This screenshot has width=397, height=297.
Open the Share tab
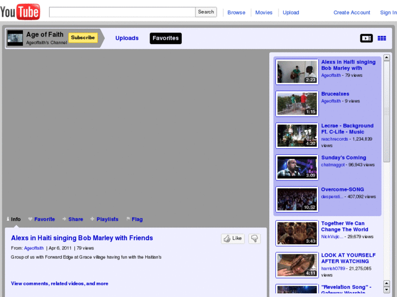[x=73, y=219]
